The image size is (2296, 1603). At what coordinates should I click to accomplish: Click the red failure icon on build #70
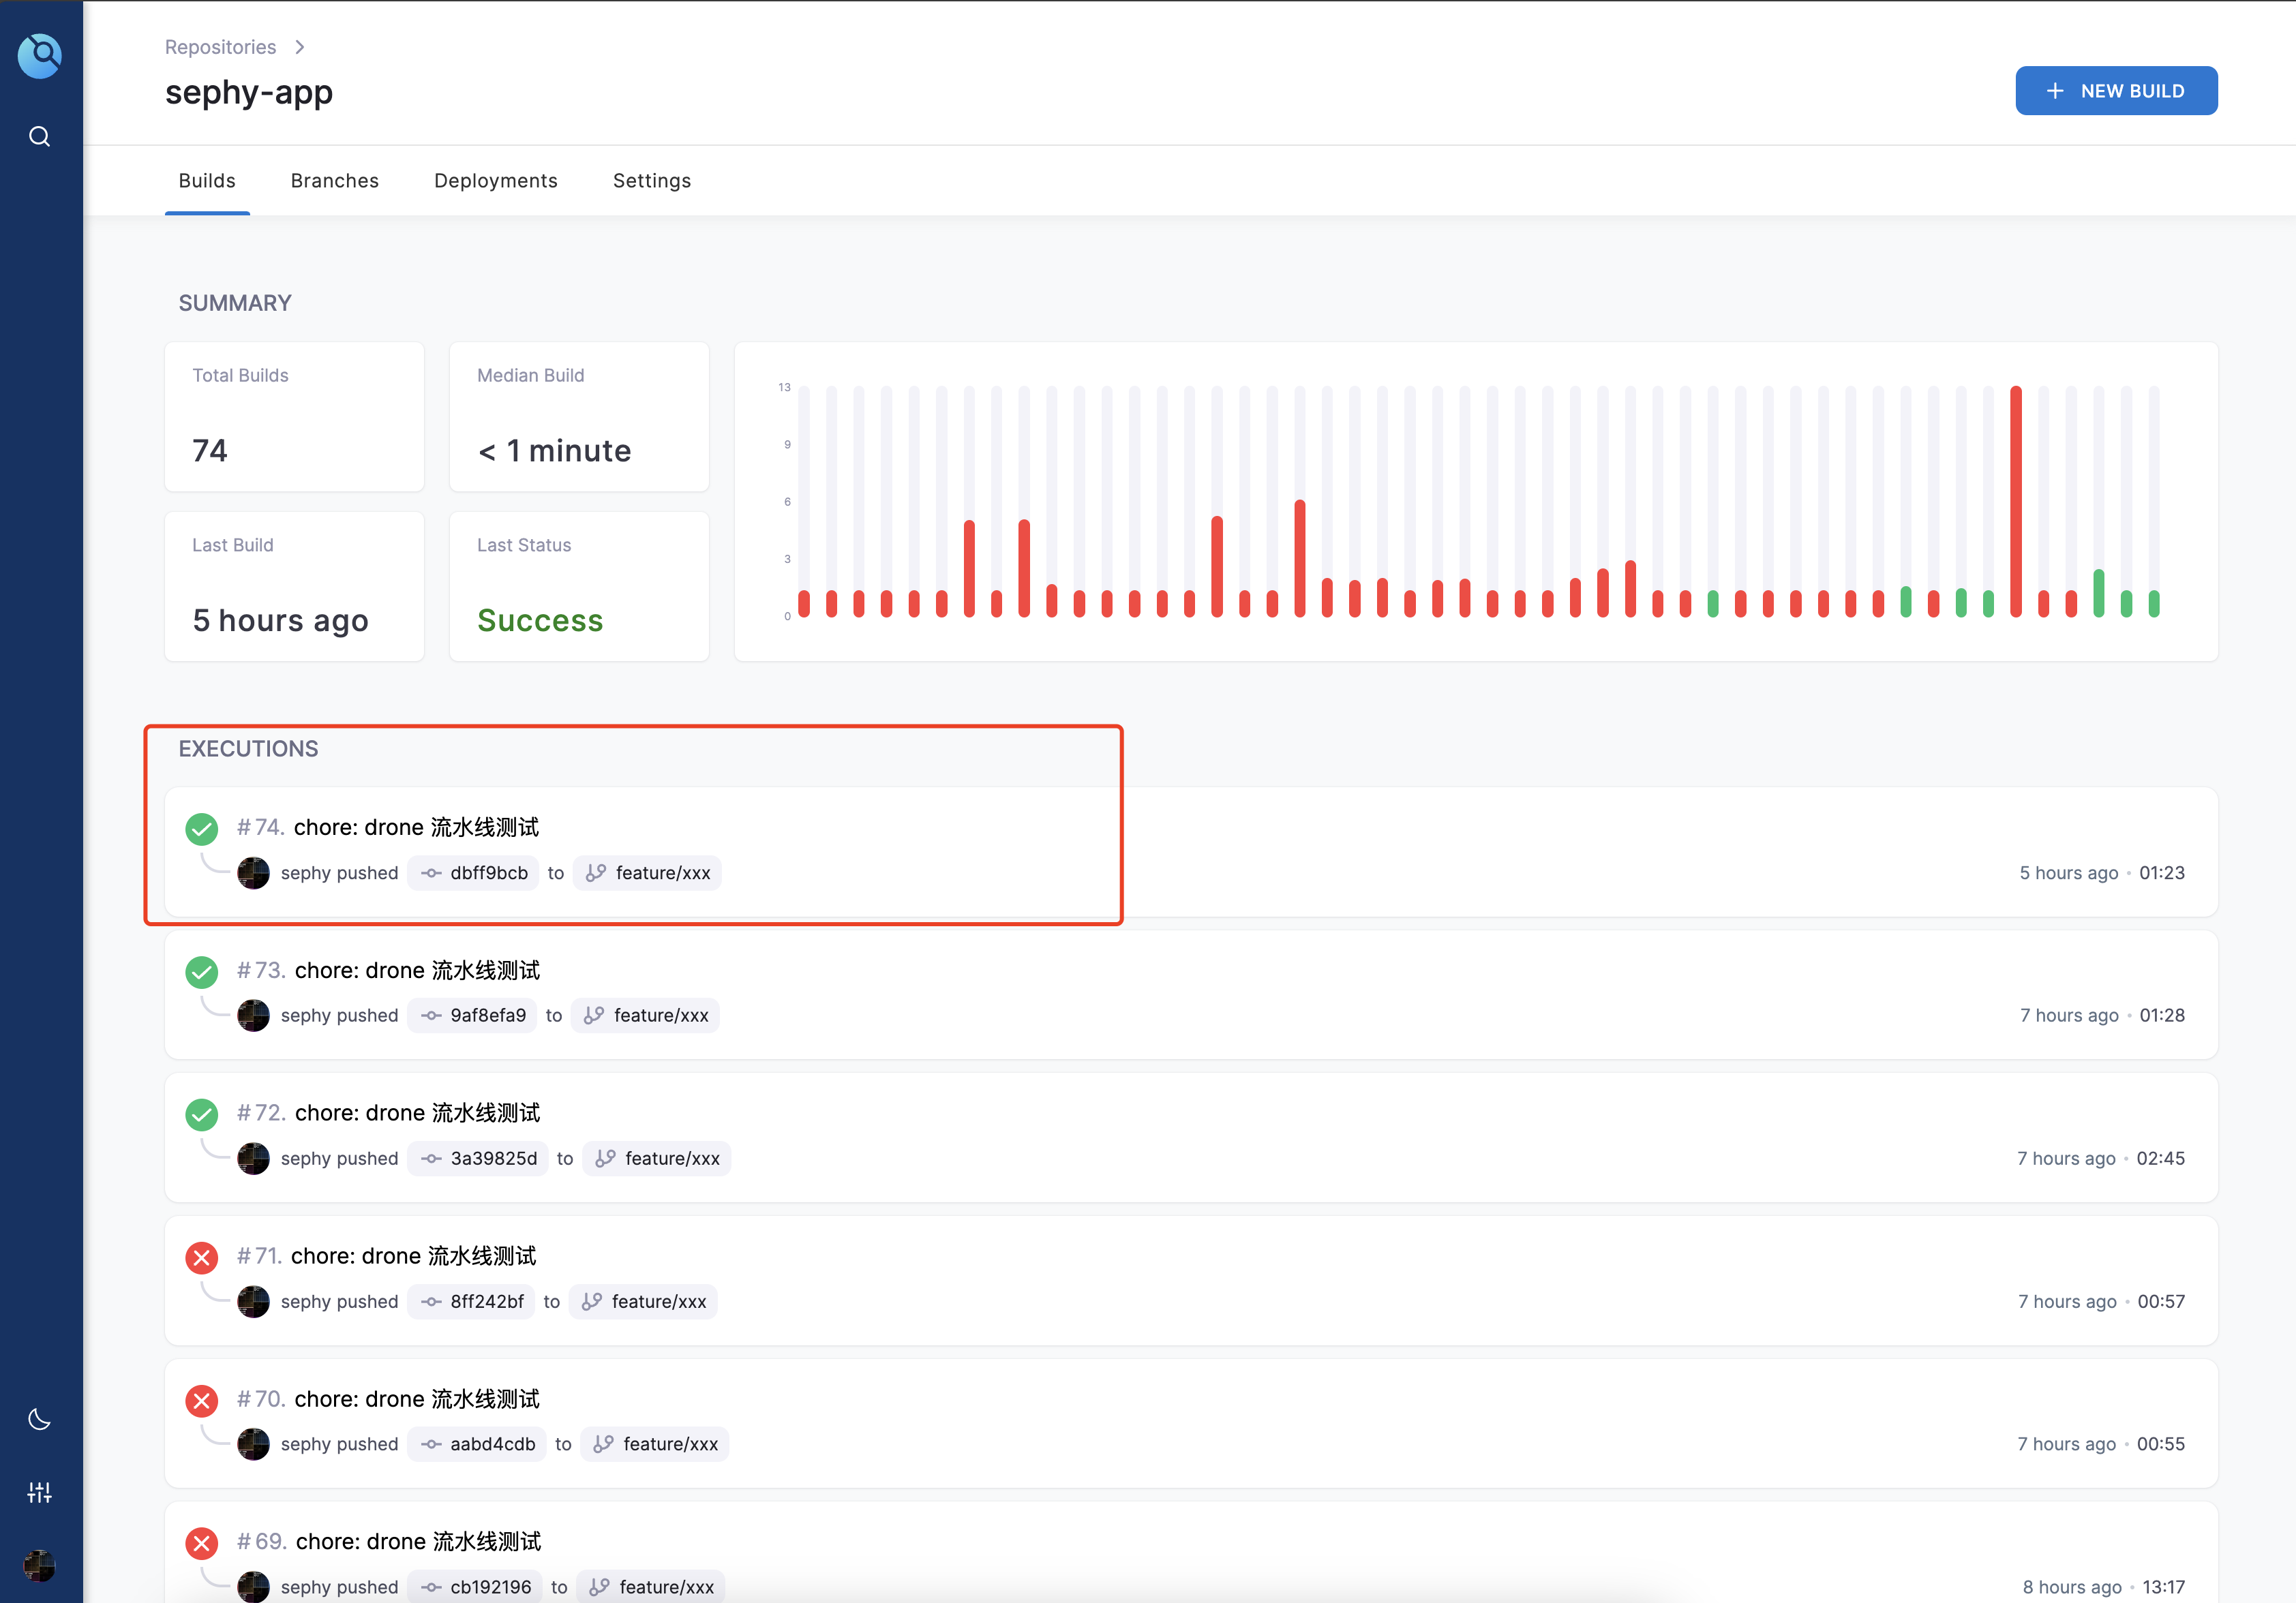click(x=202, y=1401)
